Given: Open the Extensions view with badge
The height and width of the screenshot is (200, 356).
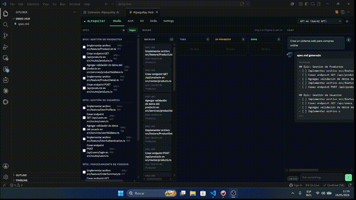Looking at the screenshot, I should tap(6, 69).
